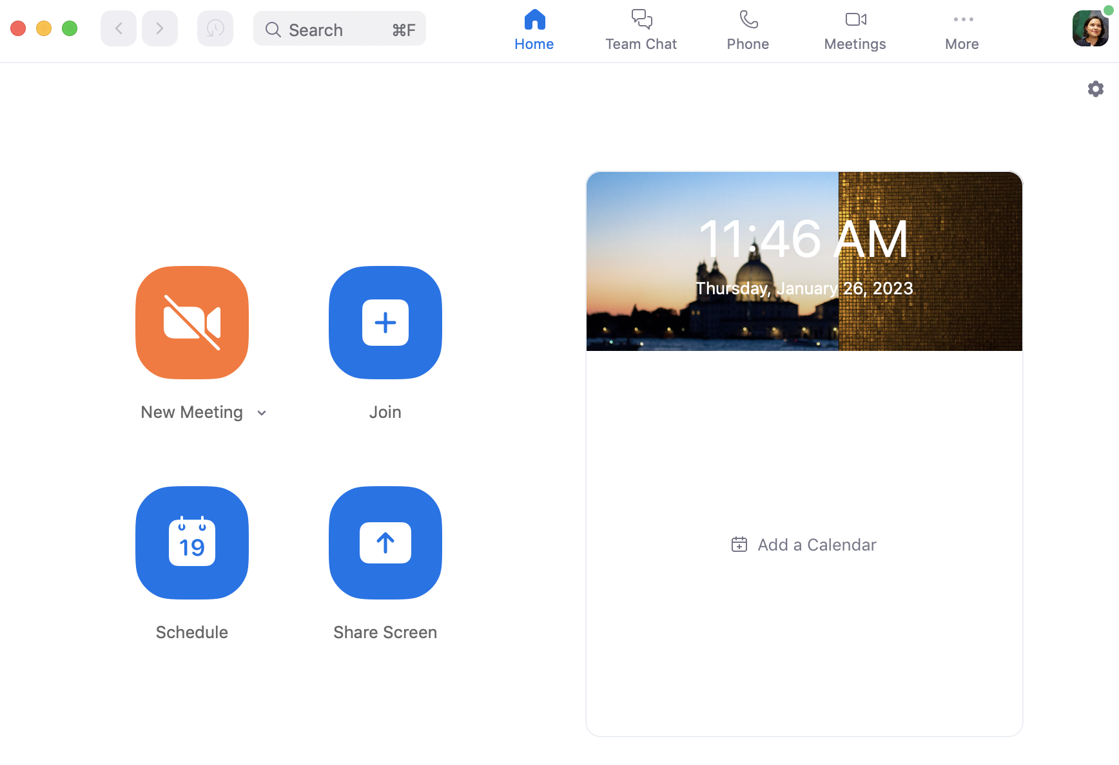1119x765 pixels.
Task: Click inside the Search field
Action: click(x=340, y=29)
